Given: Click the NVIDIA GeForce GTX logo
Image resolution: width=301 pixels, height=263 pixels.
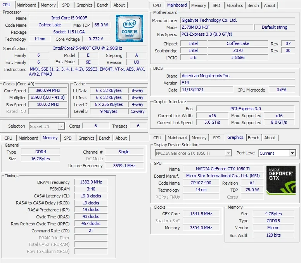Looking at the screenshot, I should [281, 180].
